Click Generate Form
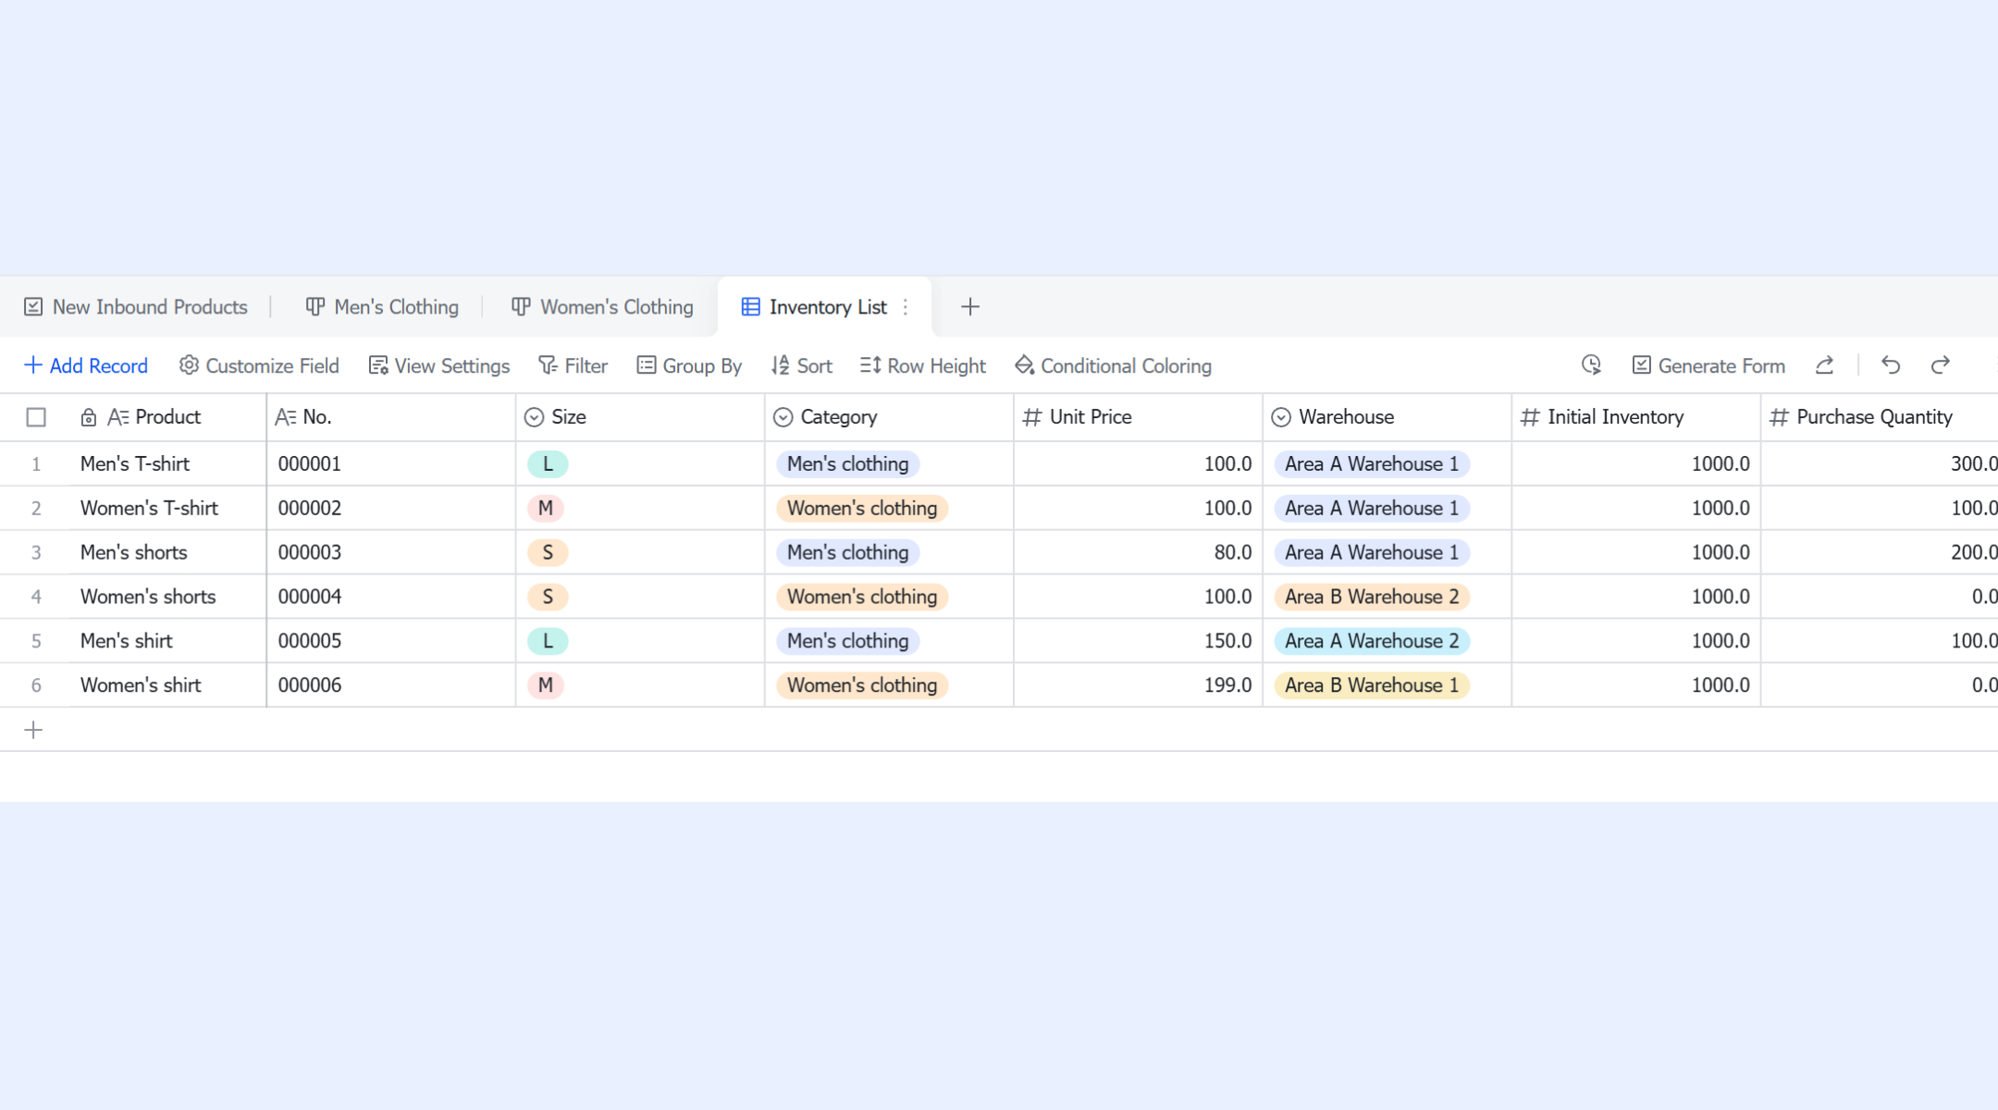Image resolution: width=1998 pixels, height=1110 pixels. (x=1708, y=366)
